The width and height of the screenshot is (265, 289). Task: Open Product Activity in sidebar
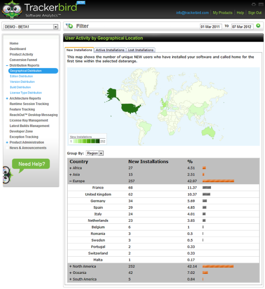coord(21,54)
